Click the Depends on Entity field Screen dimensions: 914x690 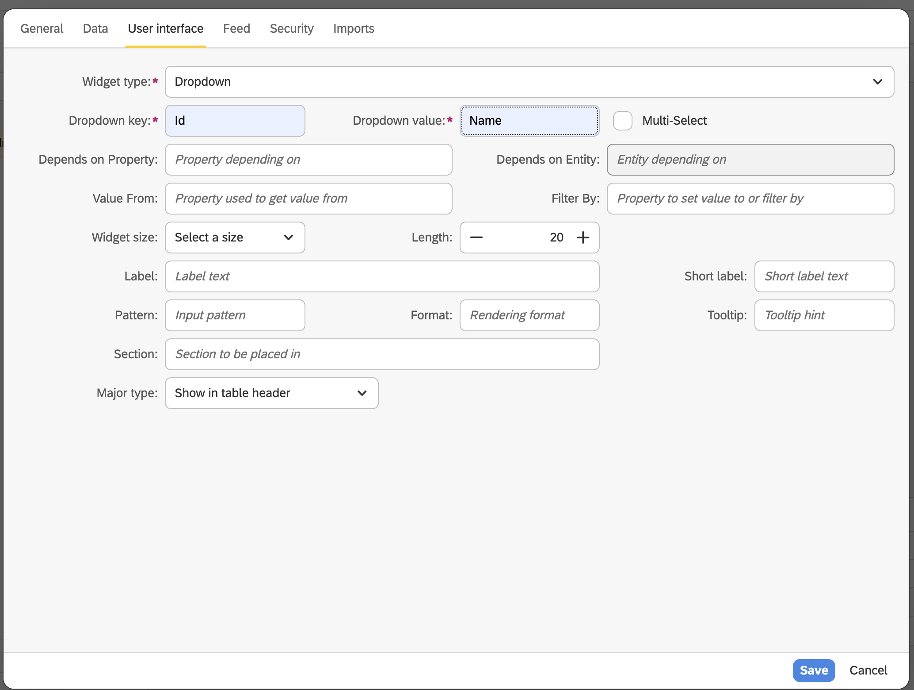(750, 160)
